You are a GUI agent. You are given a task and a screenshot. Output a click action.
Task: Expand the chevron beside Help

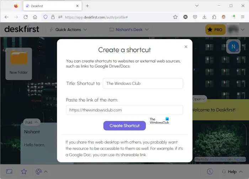241,172
